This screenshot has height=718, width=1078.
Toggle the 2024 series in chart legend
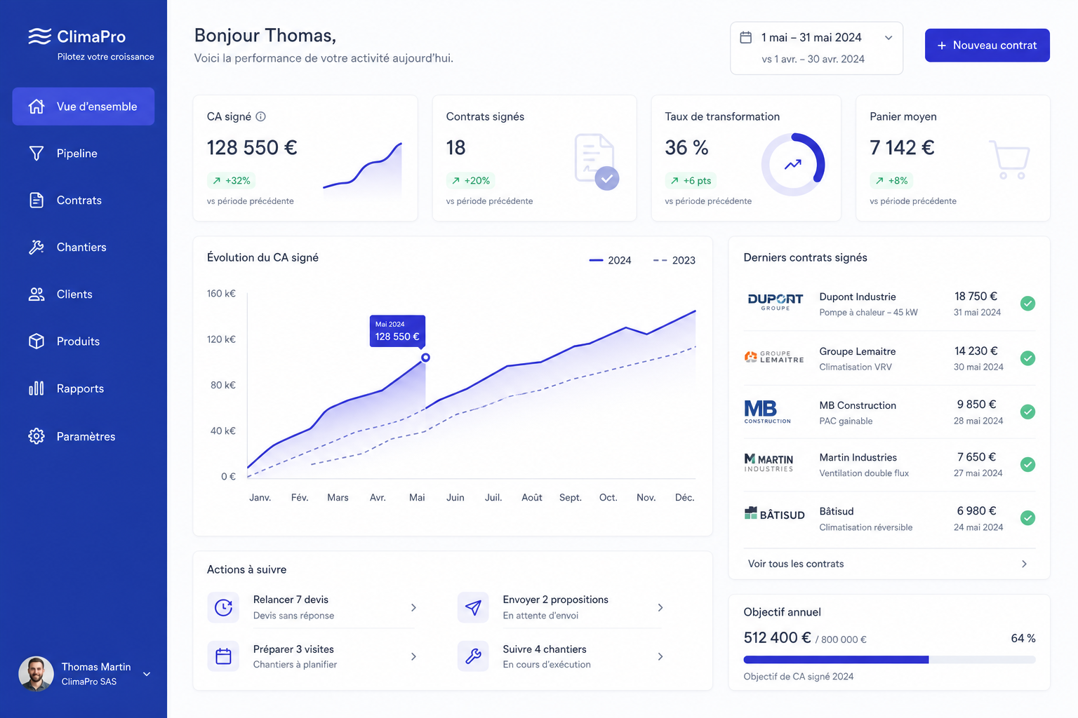(610, 260)
